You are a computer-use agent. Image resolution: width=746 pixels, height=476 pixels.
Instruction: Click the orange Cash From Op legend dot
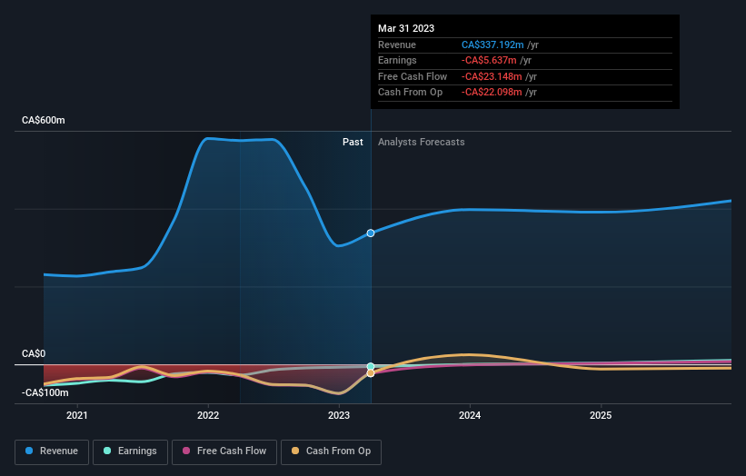coord(295,451)
